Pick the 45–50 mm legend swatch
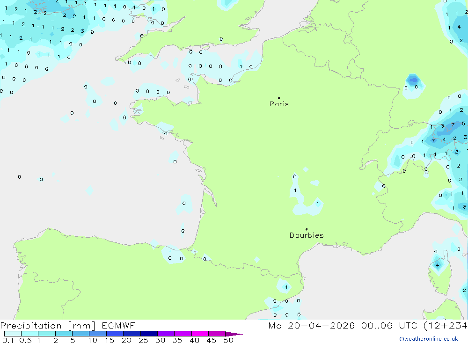Image resolution: width=468 pixels, height=343 pixels. [217, 334]
